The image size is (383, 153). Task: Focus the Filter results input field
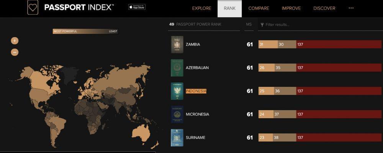pyautogui.click(x=321, y=24)
